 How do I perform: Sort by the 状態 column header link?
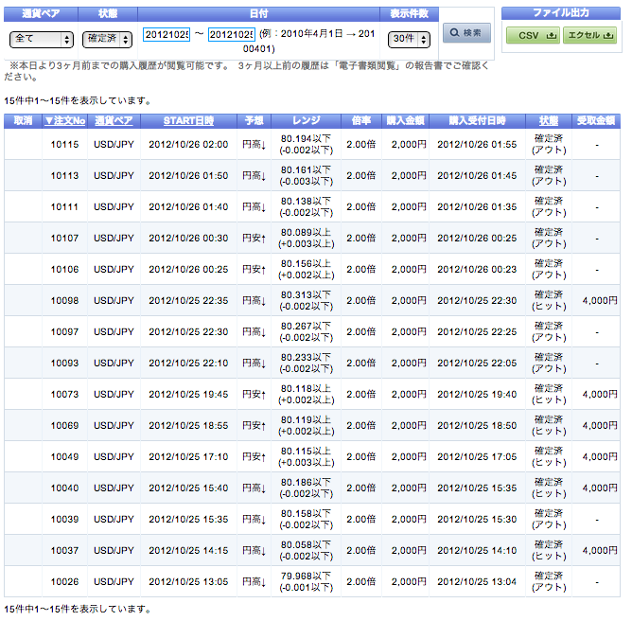(549, 121)
